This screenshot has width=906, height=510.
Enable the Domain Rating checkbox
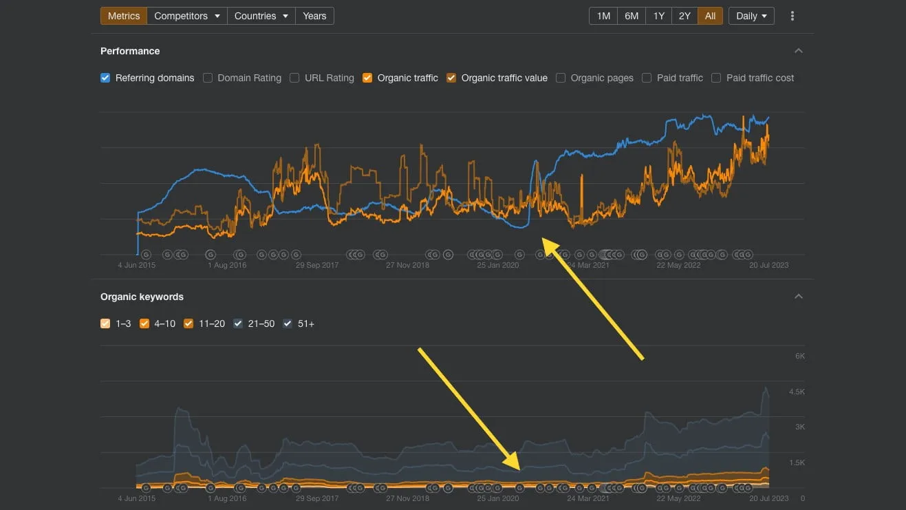click(x=208, y=78)
